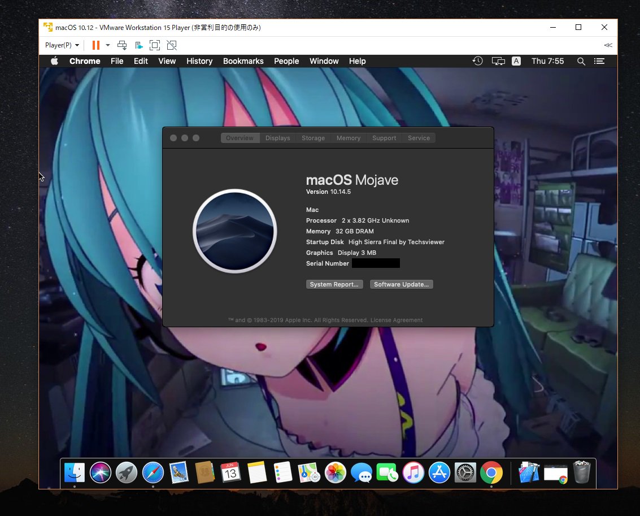The image size is (640, 516).
Task: Open Maps app in Dock
Action: pos(309,472)
